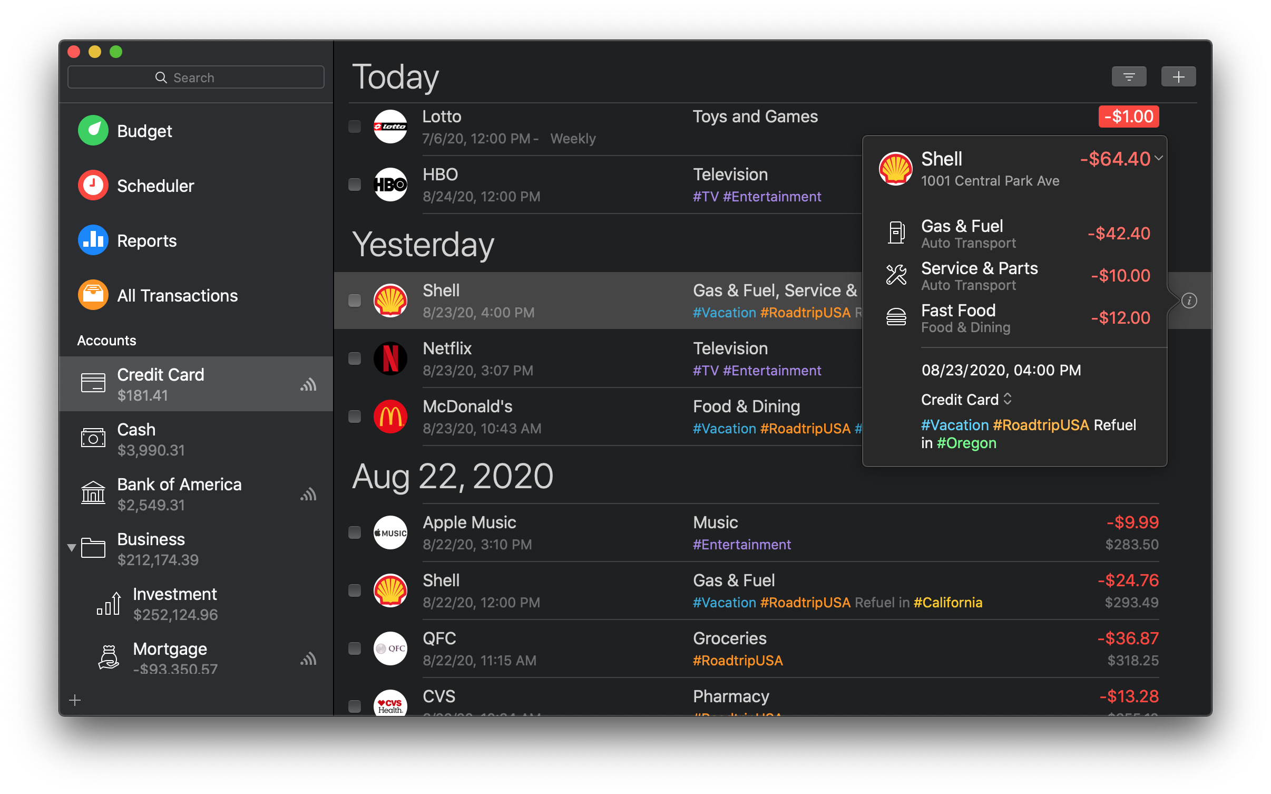Check the HBO transaction checkbox
This screenshot has width=1271, height=794.
pyautogui.click(x=355, y=185)
